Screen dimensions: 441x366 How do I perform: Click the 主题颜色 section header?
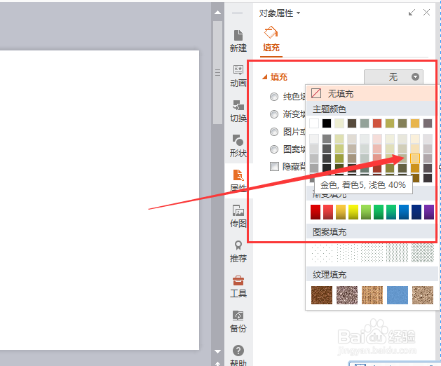[x=371, y=109]
